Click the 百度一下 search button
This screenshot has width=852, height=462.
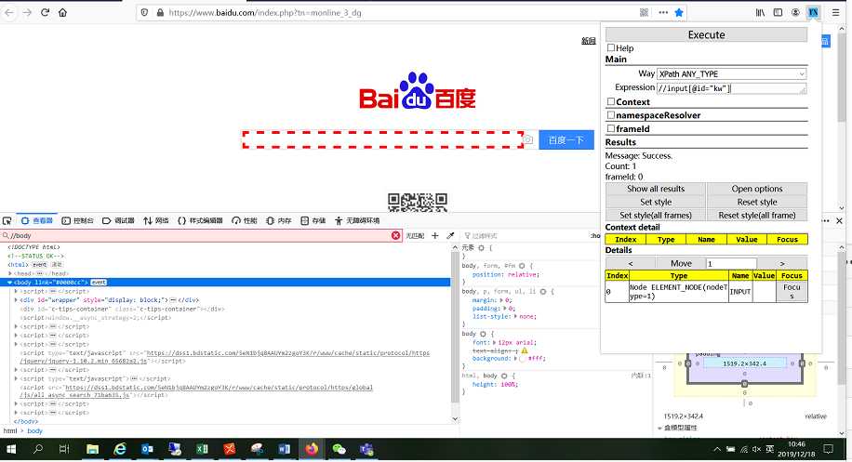[x=566, y=140]
